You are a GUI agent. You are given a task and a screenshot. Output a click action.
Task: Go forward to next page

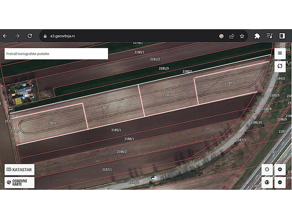tap(17, 36)
